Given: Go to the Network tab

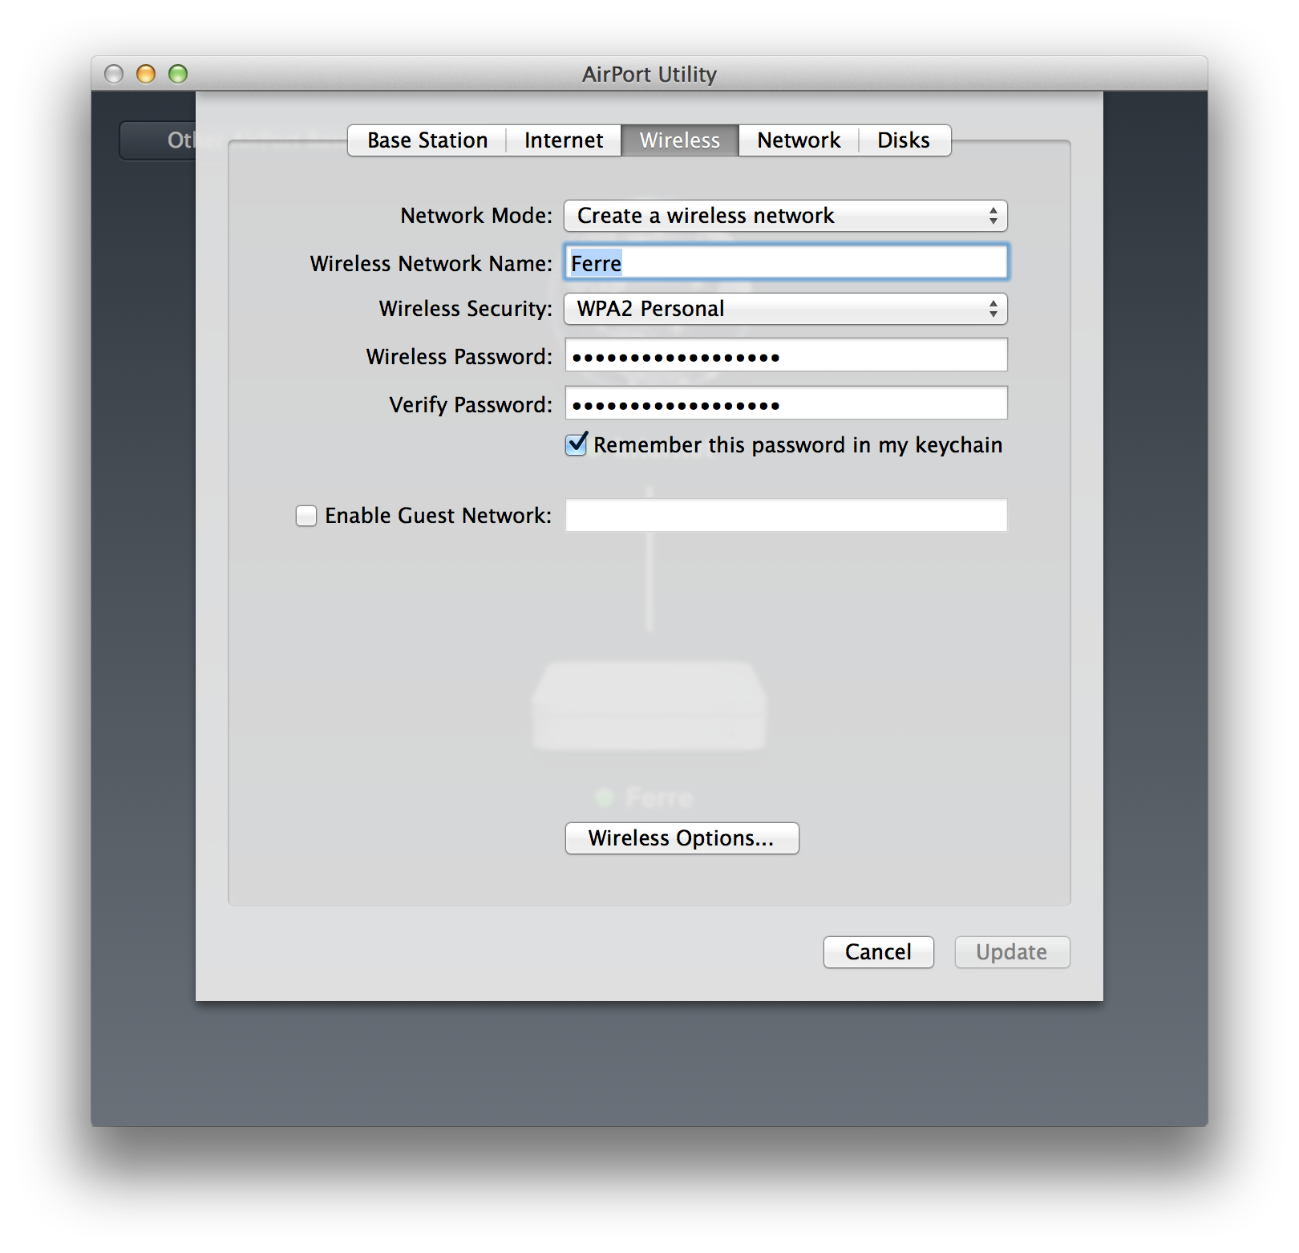Looking at the screenshot, I should click(799, 140).
